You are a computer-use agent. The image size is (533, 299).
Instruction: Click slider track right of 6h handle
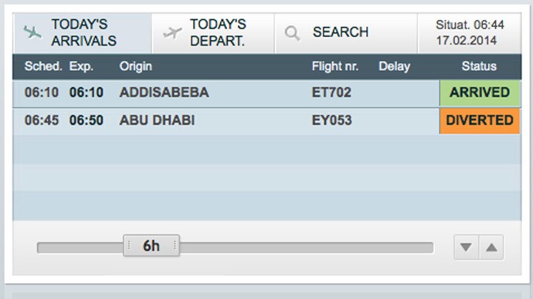tap(306, 248)
